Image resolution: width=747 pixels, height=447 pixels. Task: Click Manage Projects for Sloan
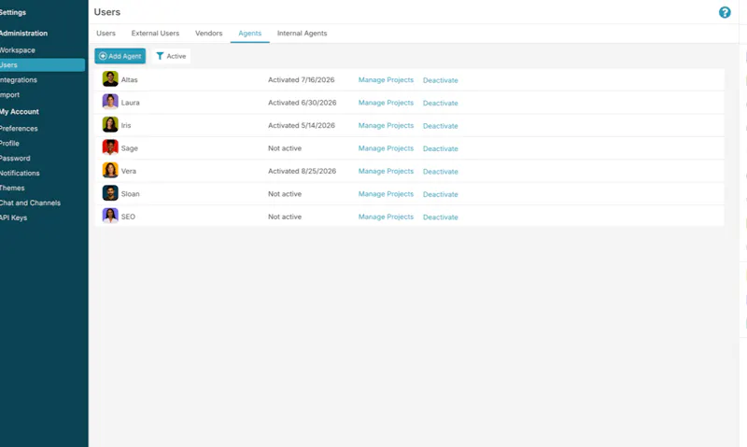386,194
